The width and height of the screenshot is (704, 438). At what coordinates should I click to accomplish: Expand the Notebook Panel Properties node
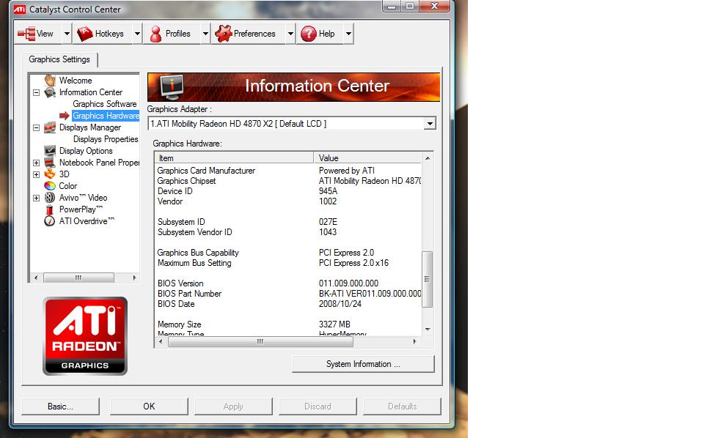[37, 163]
